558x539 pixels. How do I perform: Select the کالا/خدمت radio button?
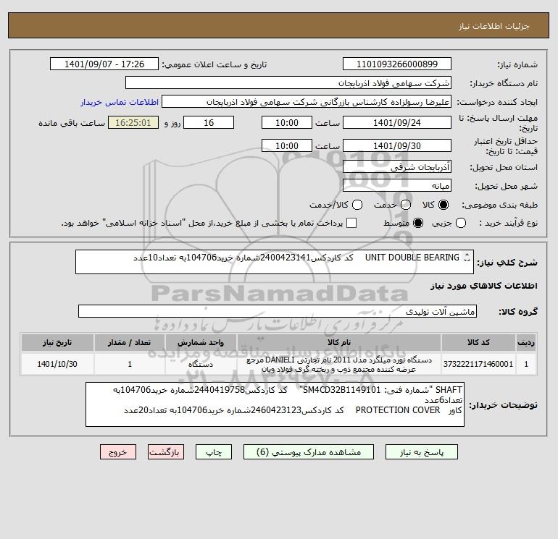pos(357,205)
